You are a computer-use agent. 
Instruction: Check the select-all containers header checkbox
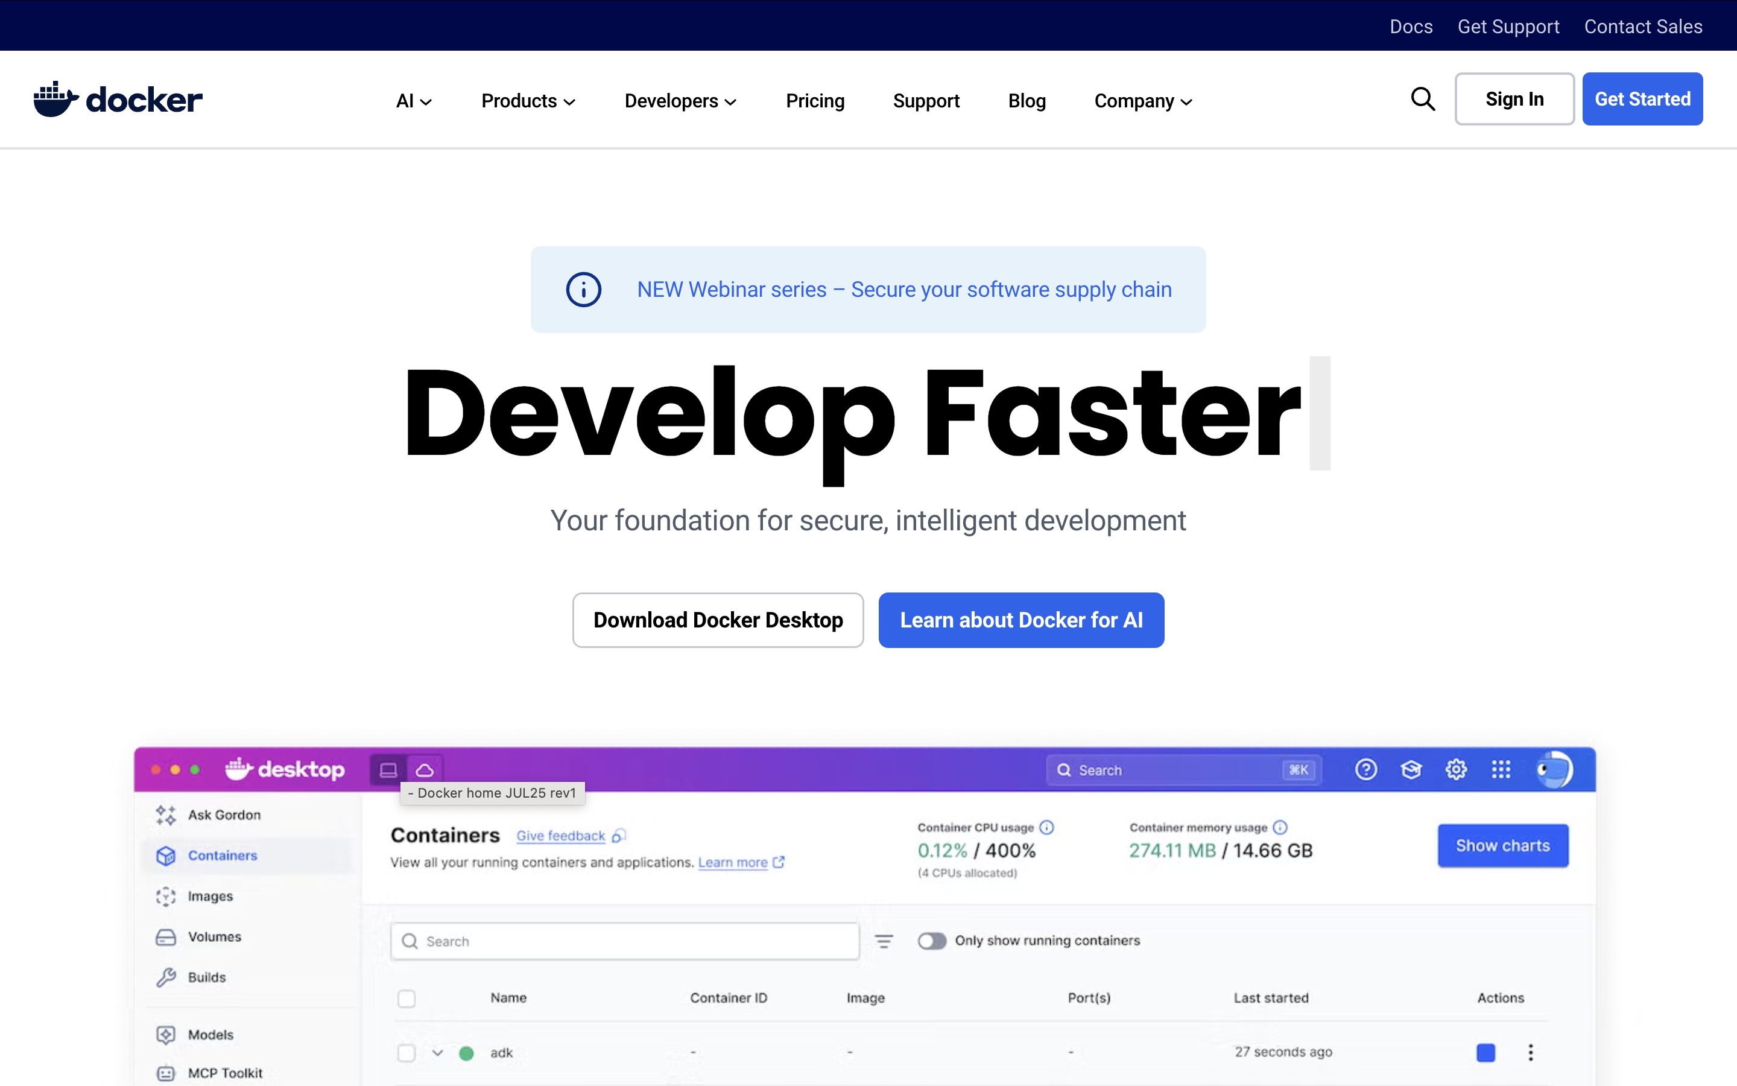click(407, 999)
